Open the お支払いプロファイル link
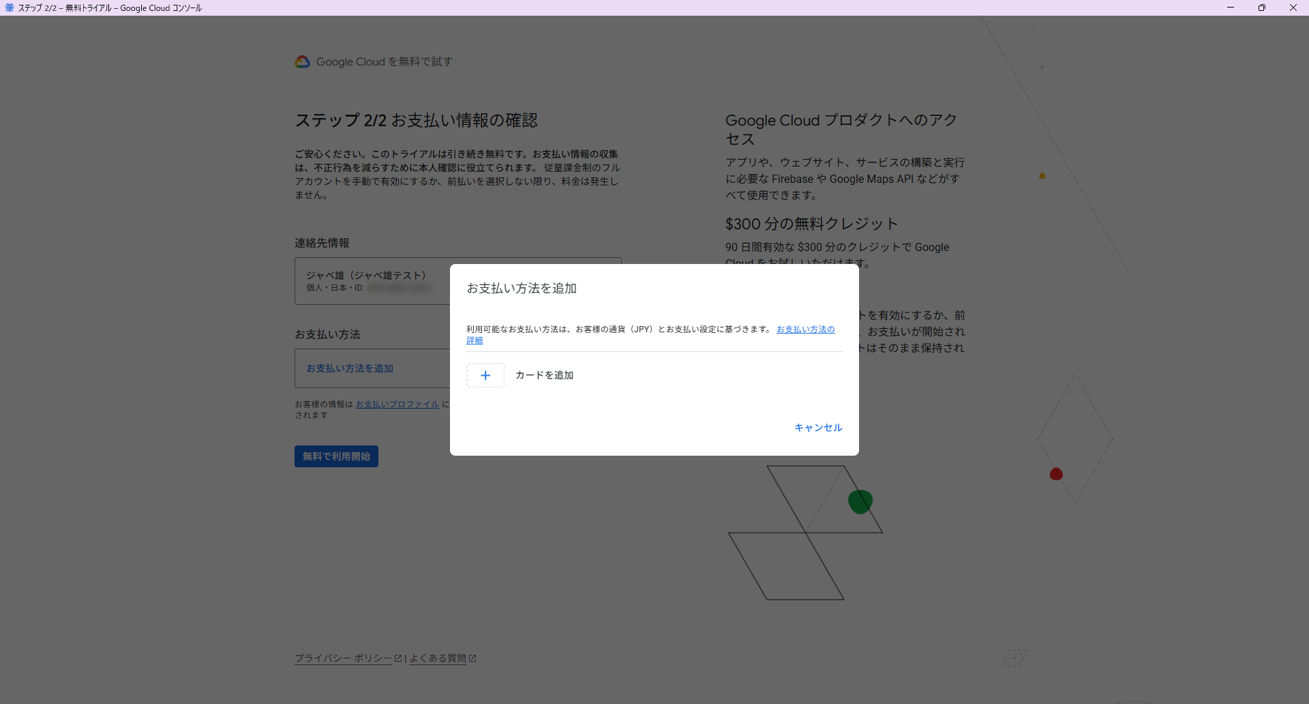This screenshot has height=704, width=1309. coord(397,405)
